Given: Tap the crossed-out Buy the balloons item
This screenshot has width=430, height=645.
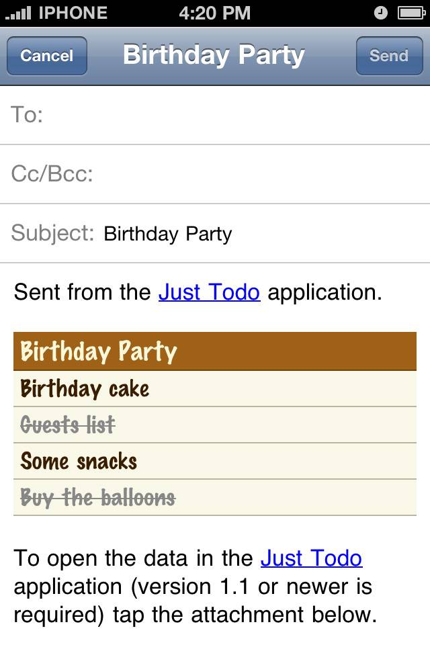Looking at the screenshot, I should click(x=215, y=497).
